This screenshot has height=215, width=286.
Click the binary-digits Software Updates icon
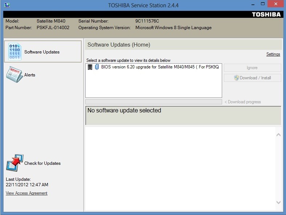[x=15, y=52]
